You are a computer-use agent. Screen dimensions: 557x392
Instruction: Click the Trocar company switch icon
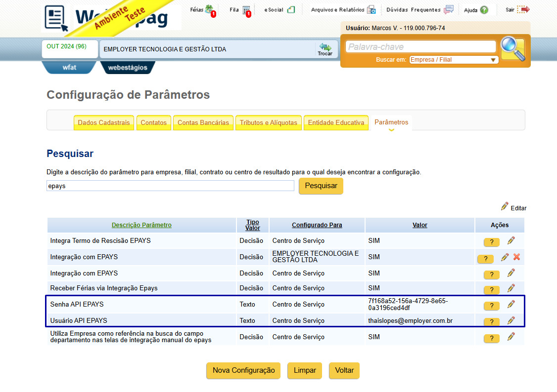[x=325, y=49]
